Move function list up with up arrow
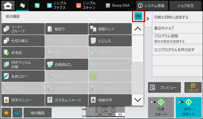Image resolution: width=203 pixels, height=119 pixels. pos(138,29)
